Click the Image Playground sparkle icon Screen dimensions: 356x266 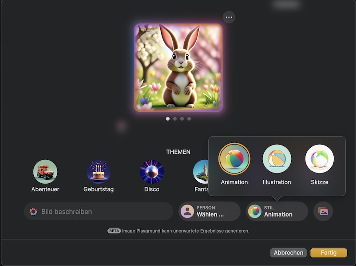(33, 212)
